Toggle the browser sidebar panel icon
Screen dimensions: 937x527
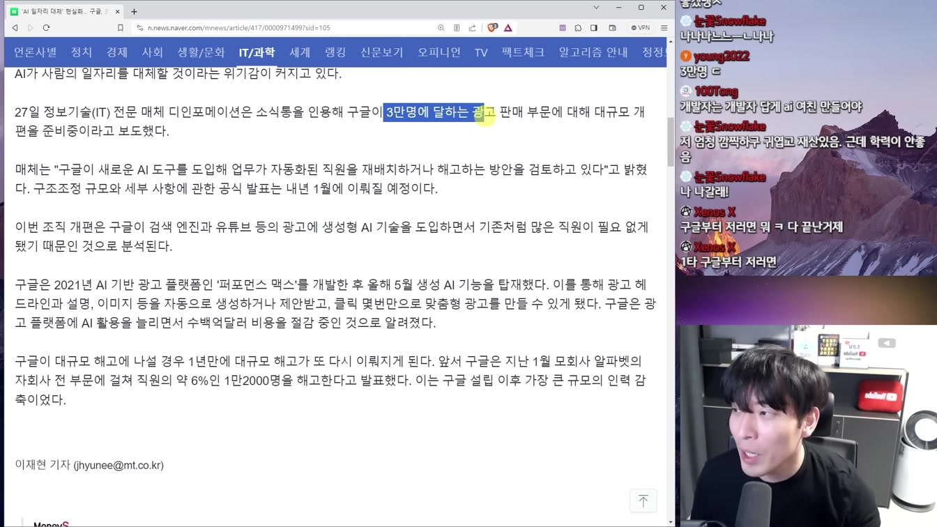click(594, 28)
